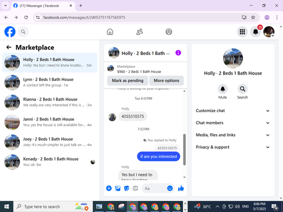
Task: Click More options button
Action: click(x=166, y=80)
